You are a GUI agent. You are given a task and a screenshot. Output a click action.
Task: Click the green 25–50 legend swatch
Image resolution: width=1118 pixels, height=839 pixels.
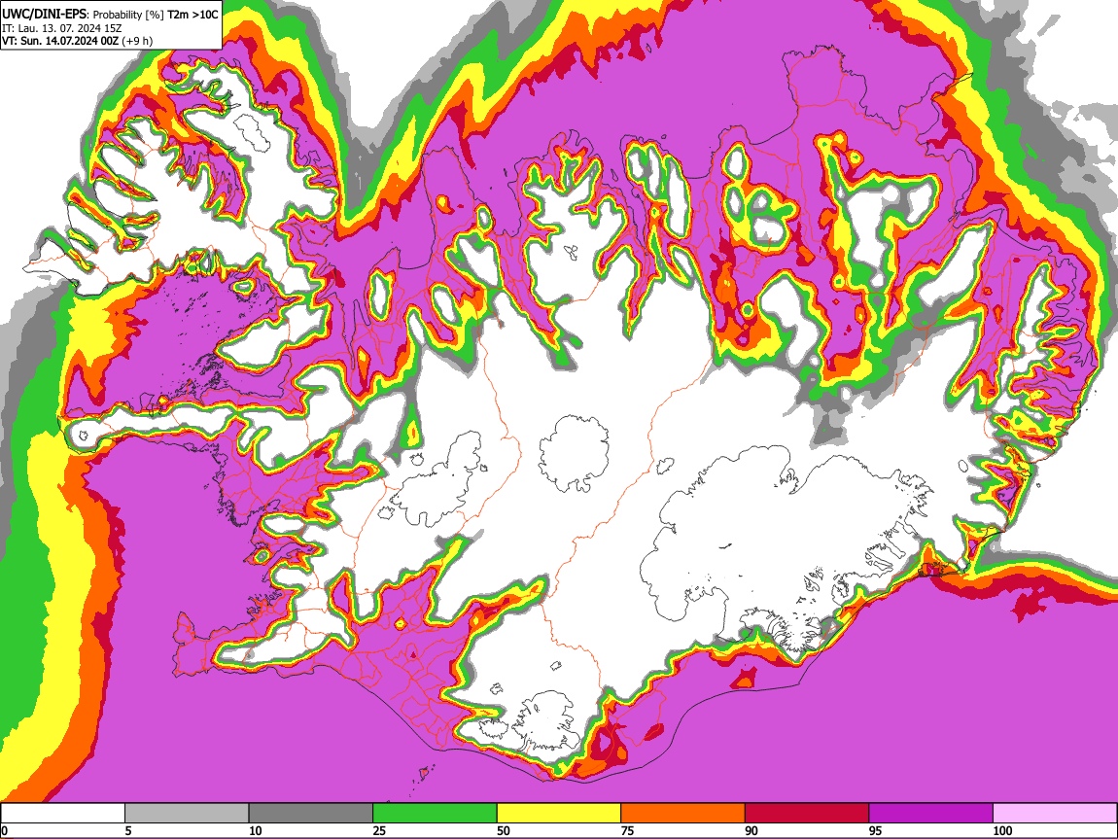coord(435,813)
